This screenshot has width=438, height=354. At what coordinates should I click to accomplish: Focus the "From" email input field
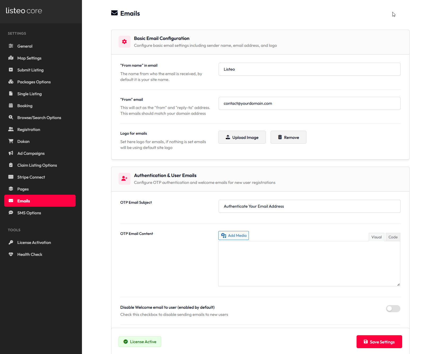click(x=309, y=103)
